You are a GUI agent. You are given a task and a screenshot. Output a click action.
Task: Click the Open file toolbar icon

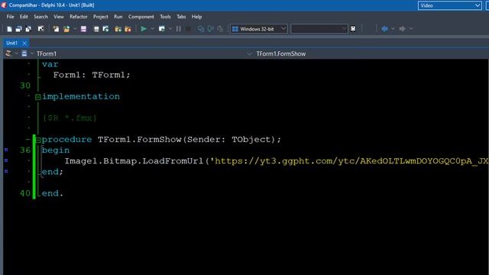click(56, 29)
